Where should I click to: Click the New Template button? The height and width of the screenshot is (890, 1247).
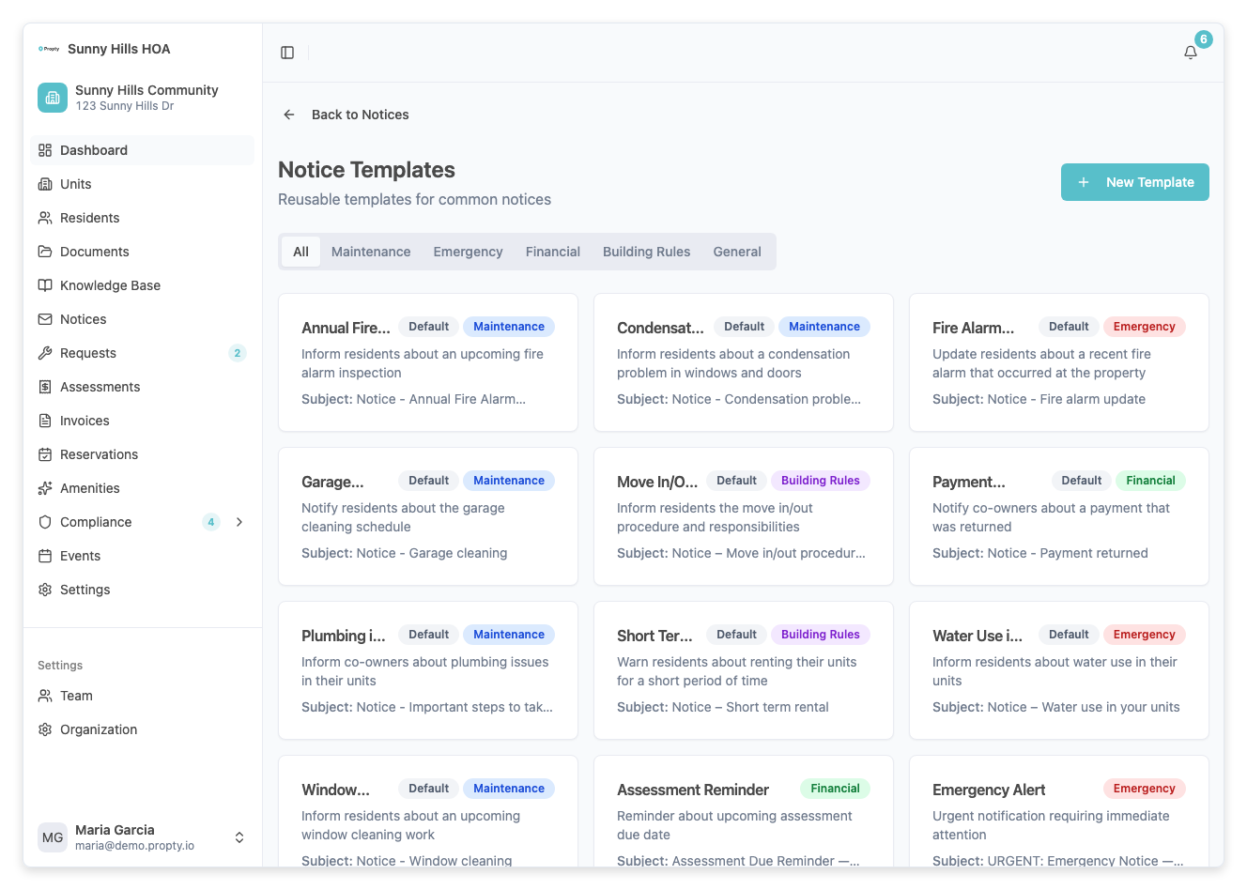(x=1134, y=182)
